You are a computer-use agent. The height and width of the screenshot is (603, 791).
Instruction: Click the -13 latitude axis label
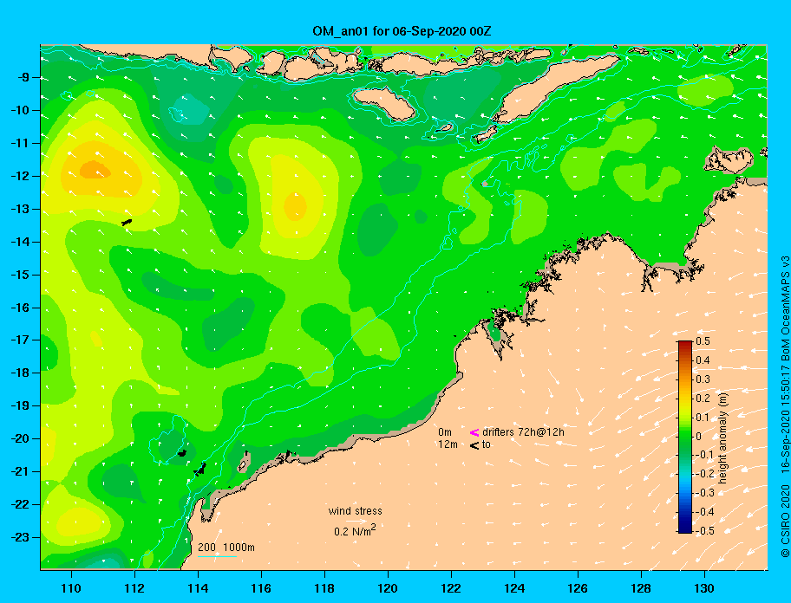point(20,209)
